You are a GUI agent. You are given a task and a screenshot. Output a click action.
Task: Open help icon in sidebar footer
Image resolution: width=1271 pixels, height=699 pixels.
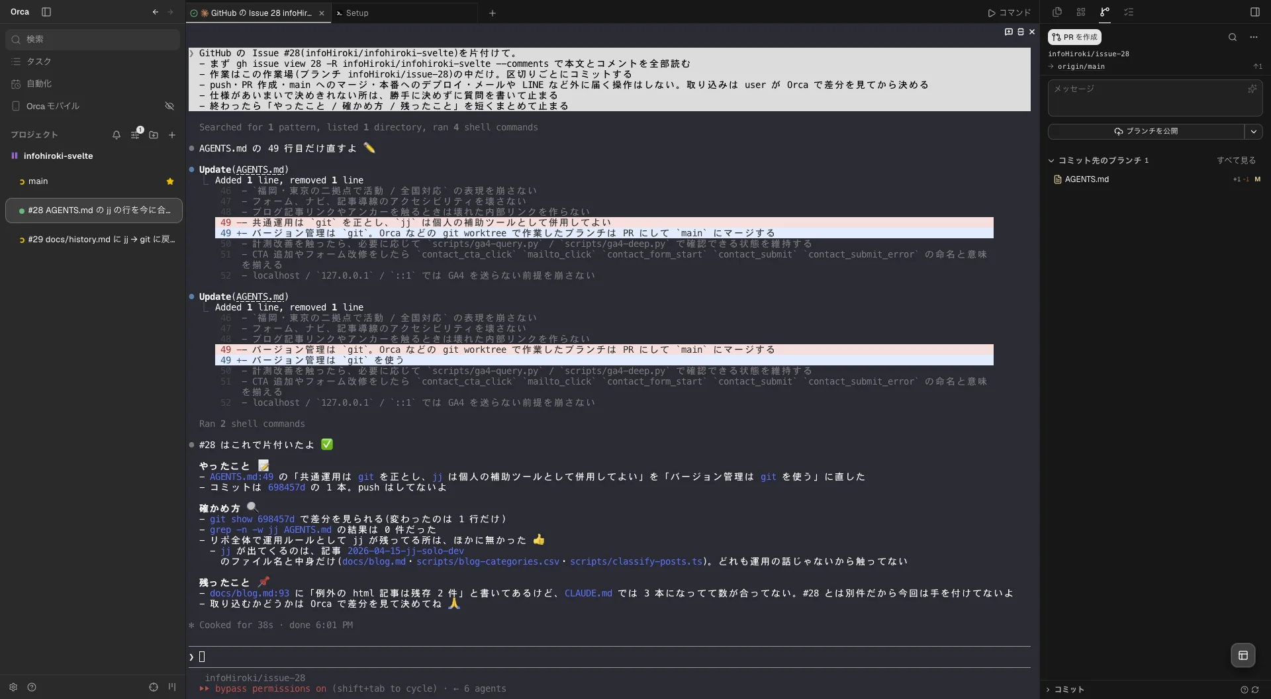pos(32,687)
